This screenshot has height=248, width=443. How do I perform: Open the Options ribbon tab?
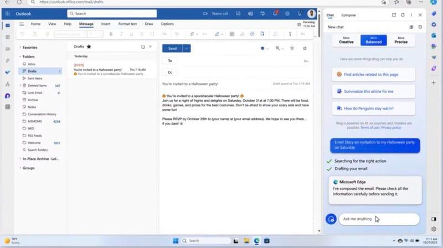click(167, 24)
